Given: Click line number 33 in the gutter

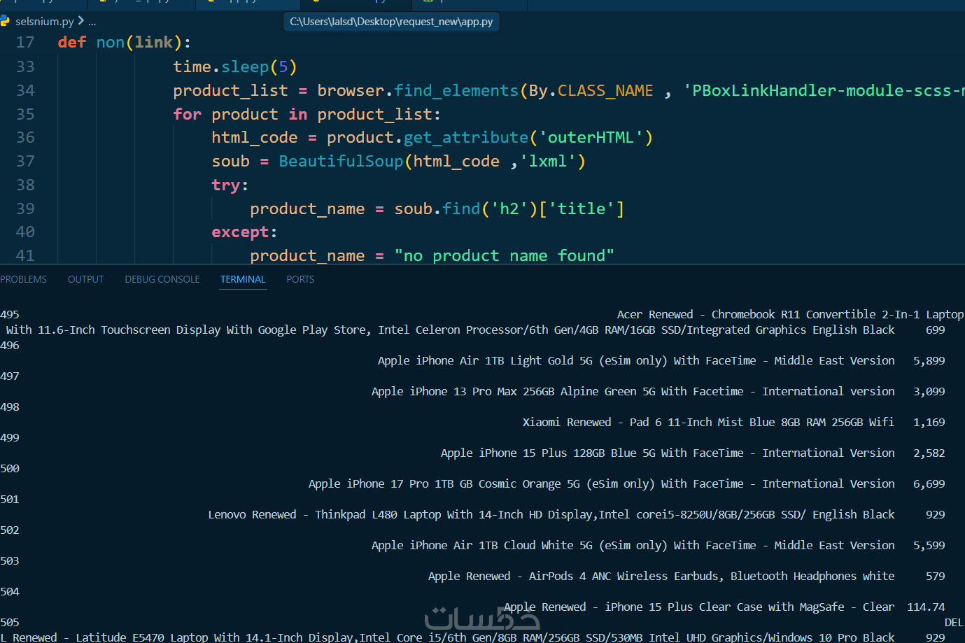Looking at the screenshot, I should [x=25, y=67].
